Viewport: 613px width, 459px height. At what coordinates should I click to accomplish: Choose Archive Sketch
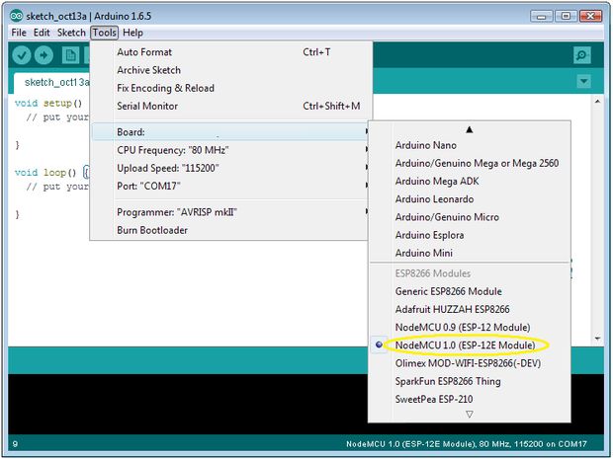[x=231, y=70]
